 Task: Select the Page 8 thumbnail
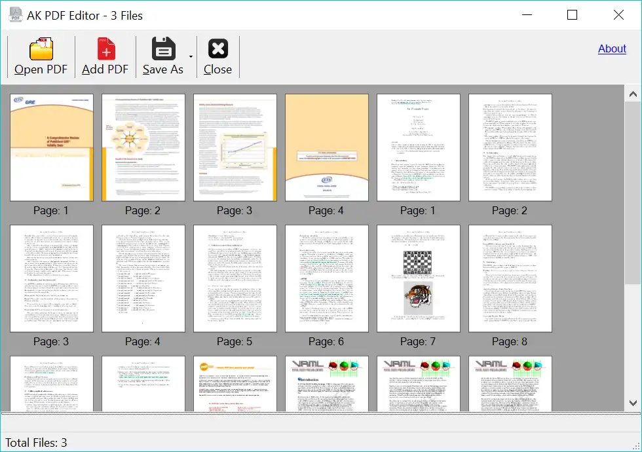pos(510,278)
